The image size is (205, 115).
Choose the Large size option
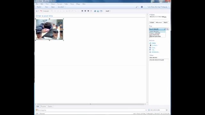pos(157,35)
